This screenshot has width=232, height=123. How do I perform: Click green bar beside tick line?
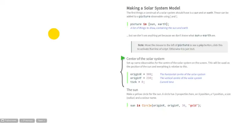point(127,82)
